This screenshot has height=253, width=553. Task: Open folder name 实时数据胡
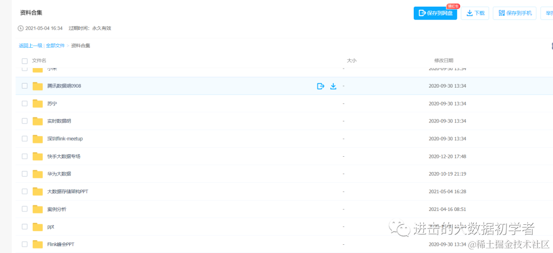(x=59, y=121)
